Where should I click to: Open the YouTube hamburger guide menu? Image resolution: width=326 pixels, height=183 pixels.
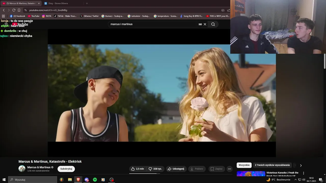(6, 24)
